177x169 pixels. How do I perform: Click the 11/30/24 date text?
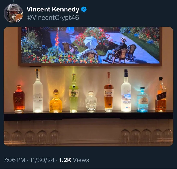coord(42,160)
